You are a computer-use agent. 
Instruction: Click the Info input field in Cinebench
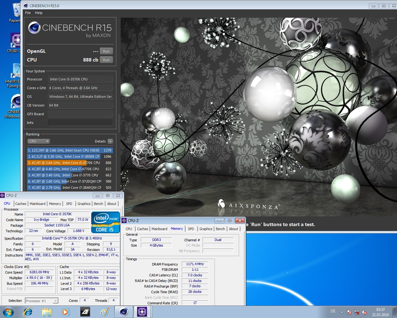tap(80, 123)
